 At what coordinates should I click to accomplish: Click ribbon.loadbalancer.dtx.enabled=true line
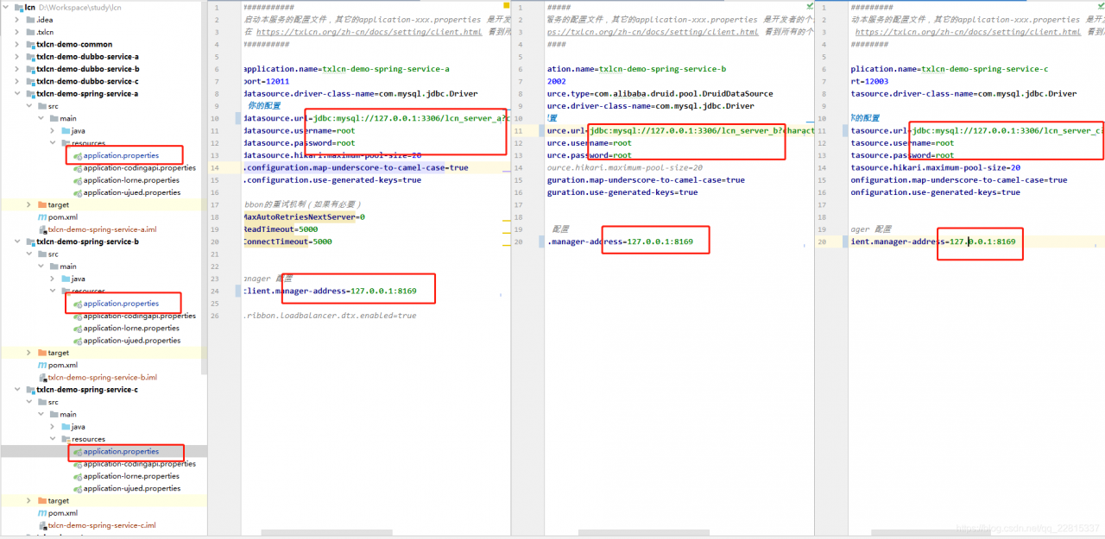(330, 316)
